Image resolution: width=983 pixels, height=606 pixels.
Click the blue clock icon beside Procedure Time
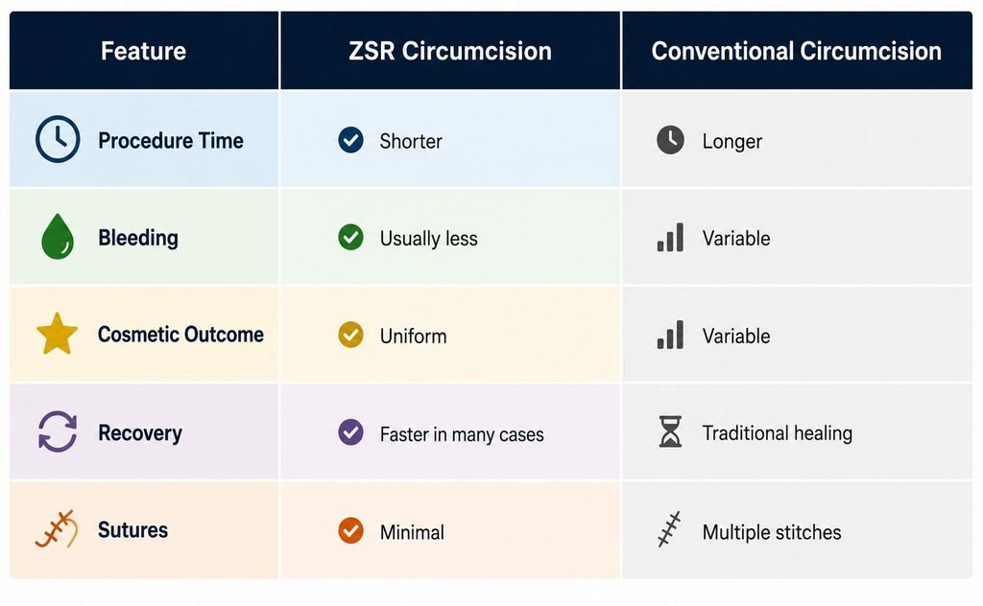tap(58, 139)
